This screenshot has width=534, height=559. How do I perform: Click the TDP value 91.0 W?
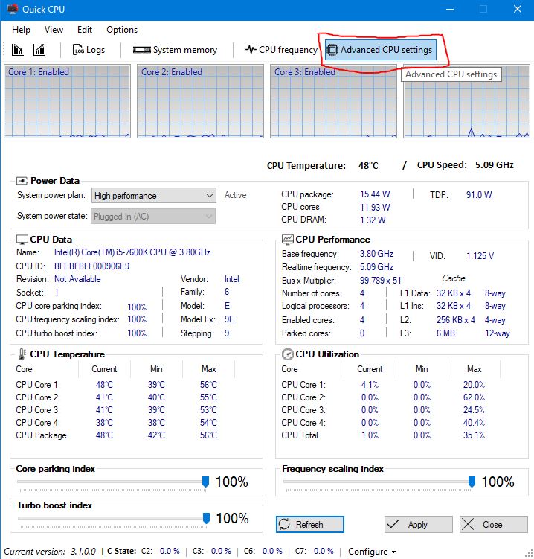479,195
